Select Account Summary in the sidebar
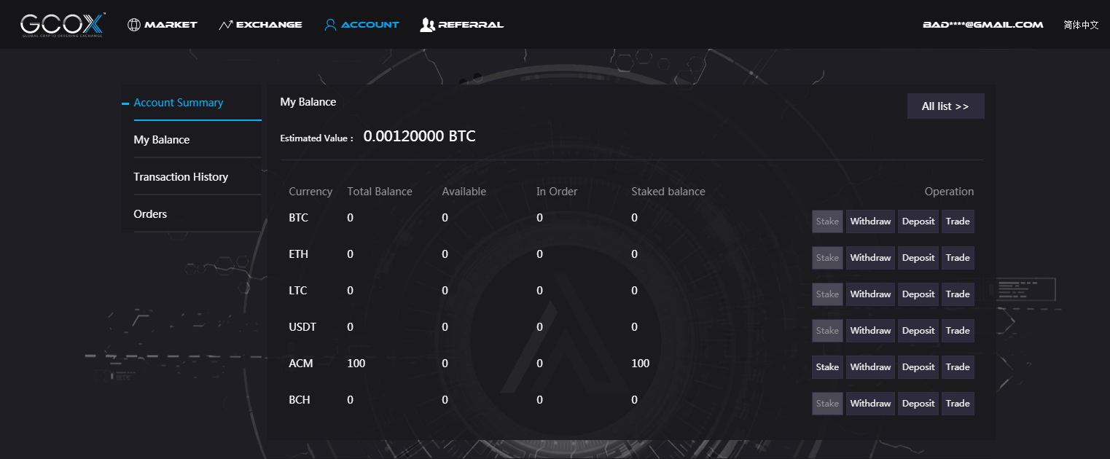The image size is (1110, 459). [179, 103]
